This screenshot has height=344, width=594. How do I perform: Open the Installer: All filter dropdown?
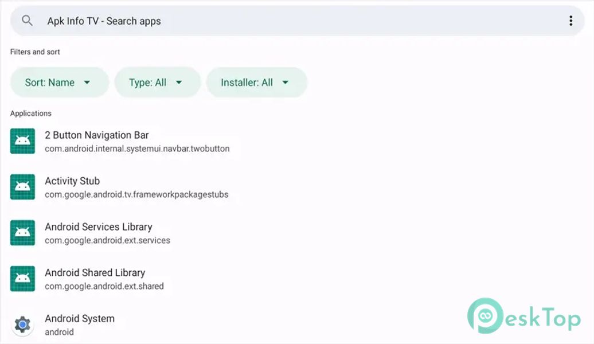click(x=256, y=82)
